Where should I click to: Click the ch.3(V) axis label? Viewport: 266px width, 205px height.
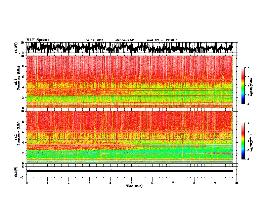(16, 172)
